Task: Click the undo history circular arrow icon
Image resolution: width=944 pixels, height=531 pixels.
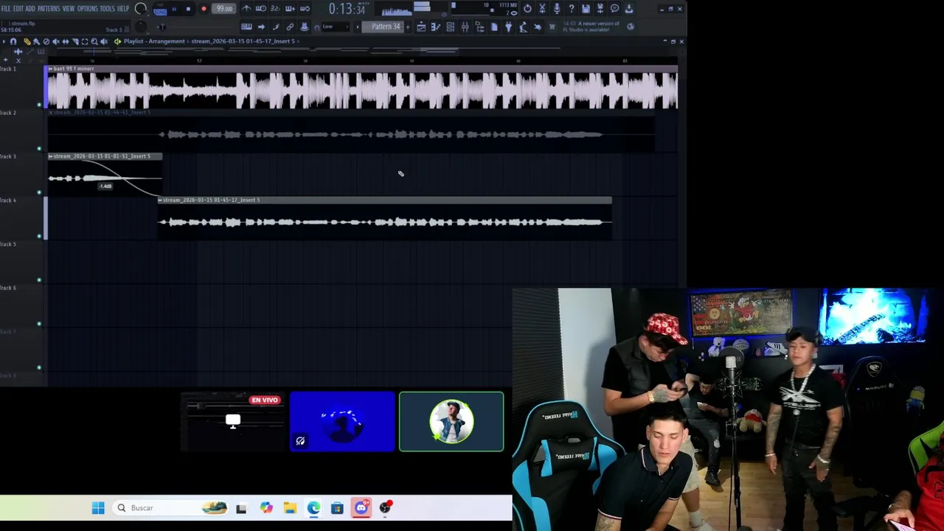Action: click(527, 9)
